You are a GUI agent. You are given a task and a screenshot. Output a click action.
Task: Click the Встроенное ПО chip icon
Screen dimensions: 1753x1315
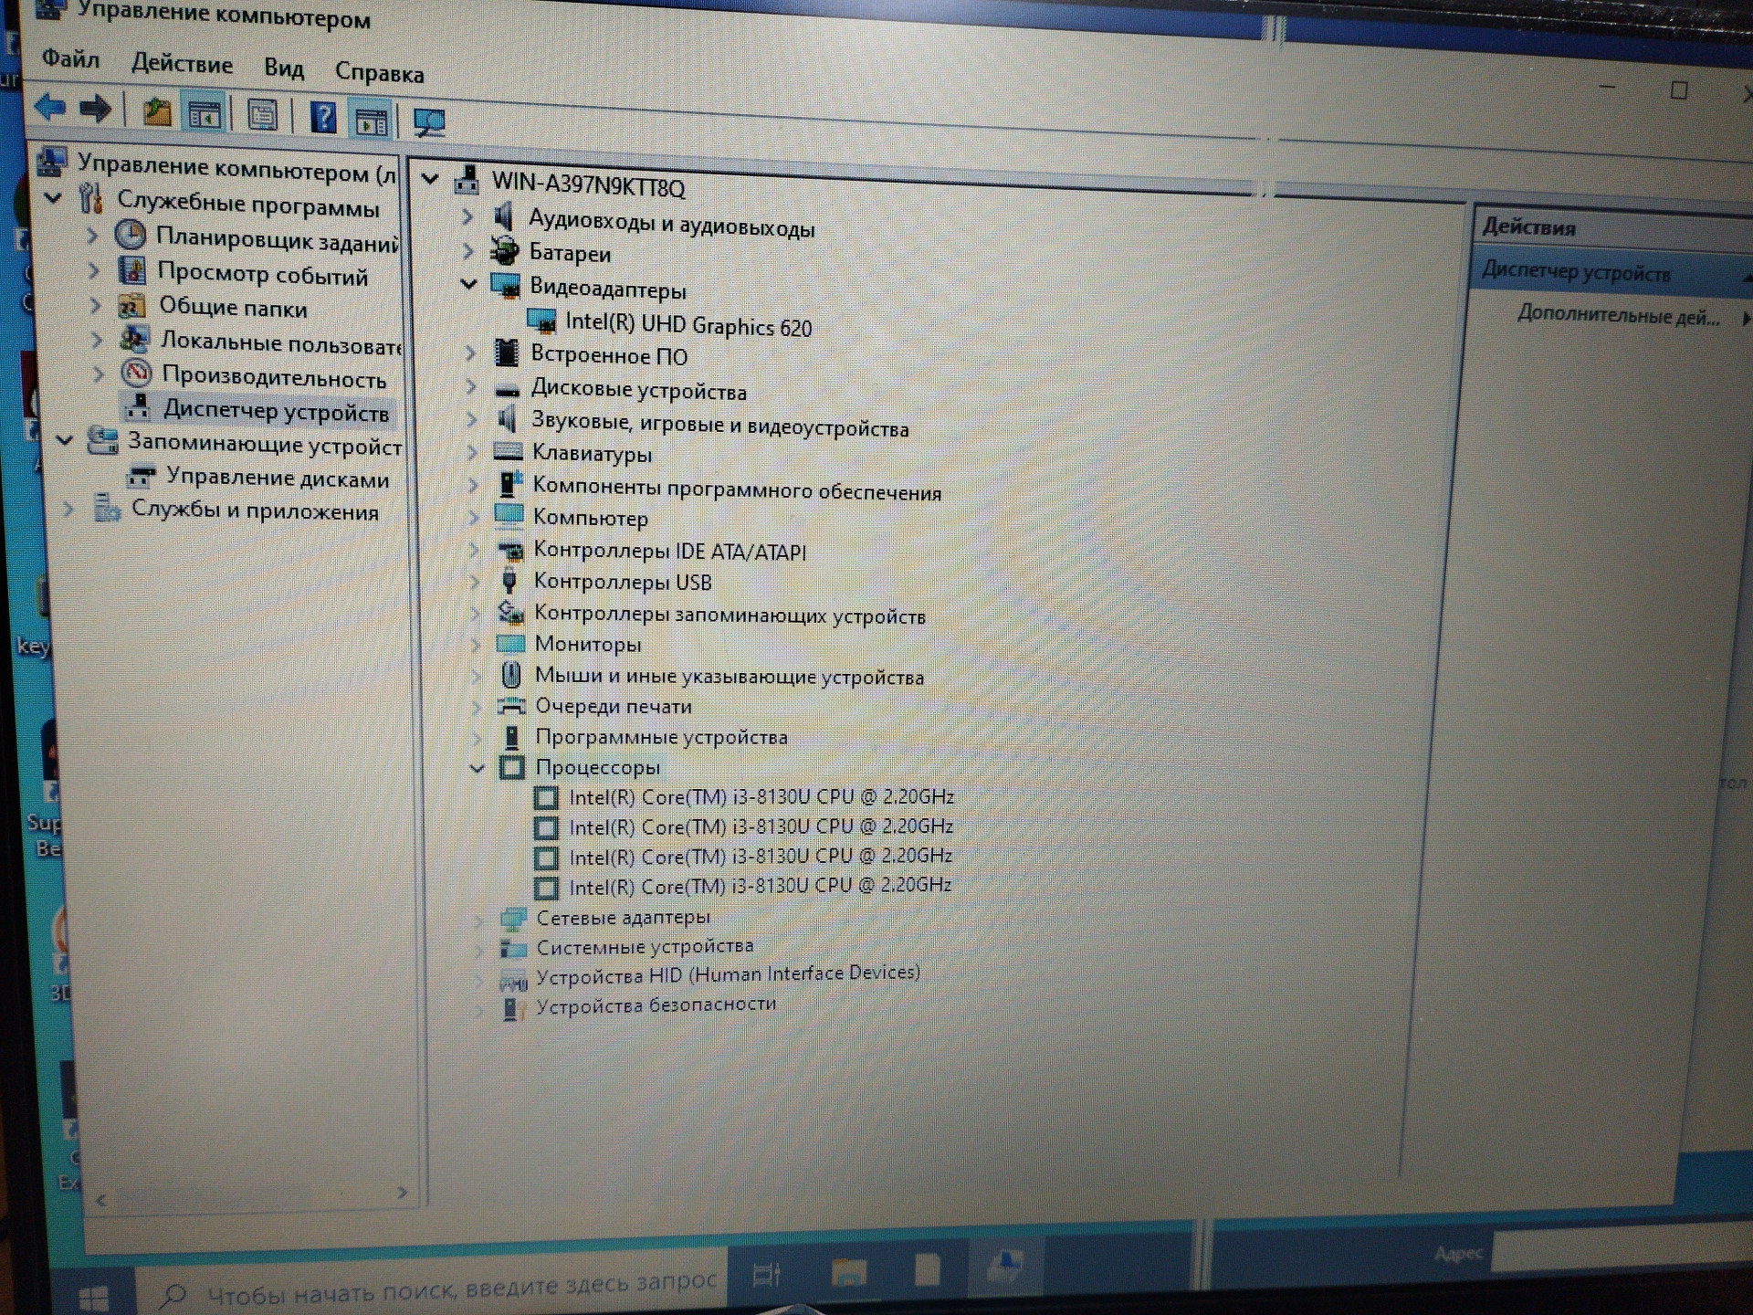pyautogui.click(x=506, y=352)
